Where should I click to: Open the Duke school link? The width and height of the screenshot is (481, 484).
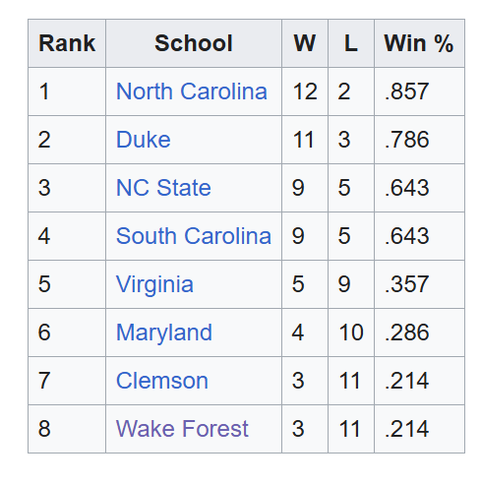(144, 140)
